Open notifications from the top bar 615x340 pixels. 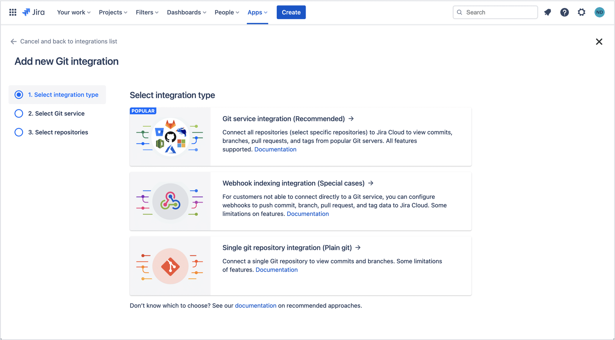pyautogui.click(x=547, y=12)
